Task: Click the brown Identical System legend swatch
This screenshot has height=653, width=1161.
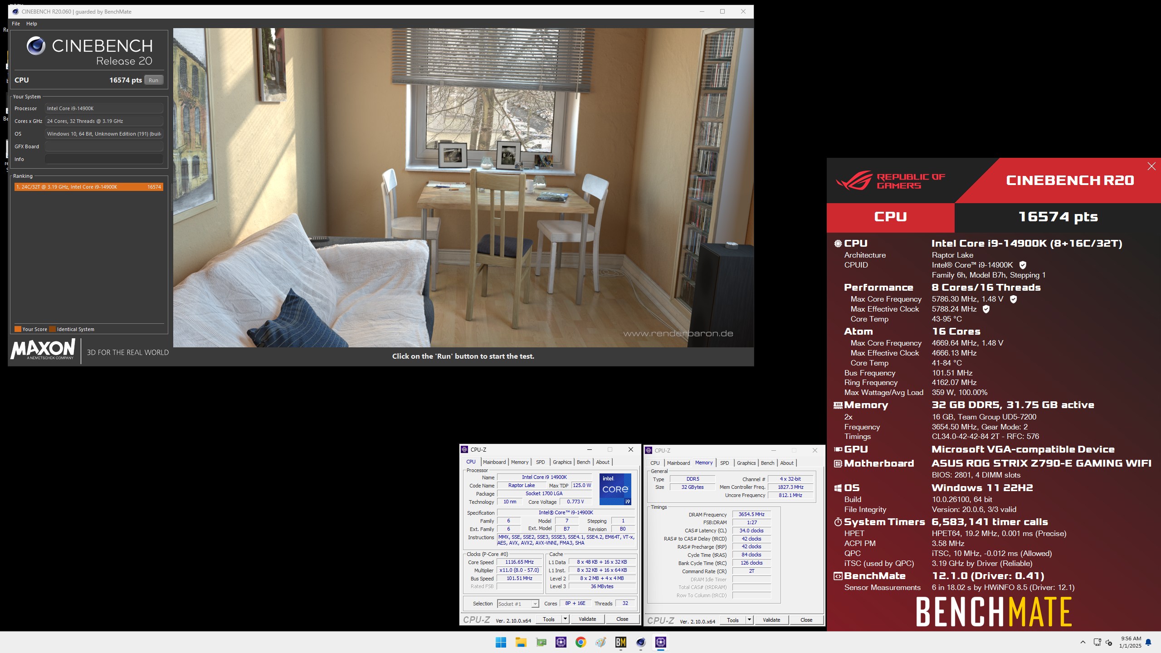Action: click(x=52, y=329)
